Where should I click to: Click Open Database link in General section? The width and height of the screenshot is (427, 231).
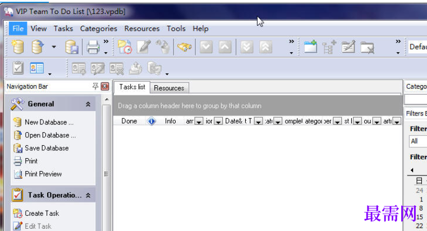[50, 135]
